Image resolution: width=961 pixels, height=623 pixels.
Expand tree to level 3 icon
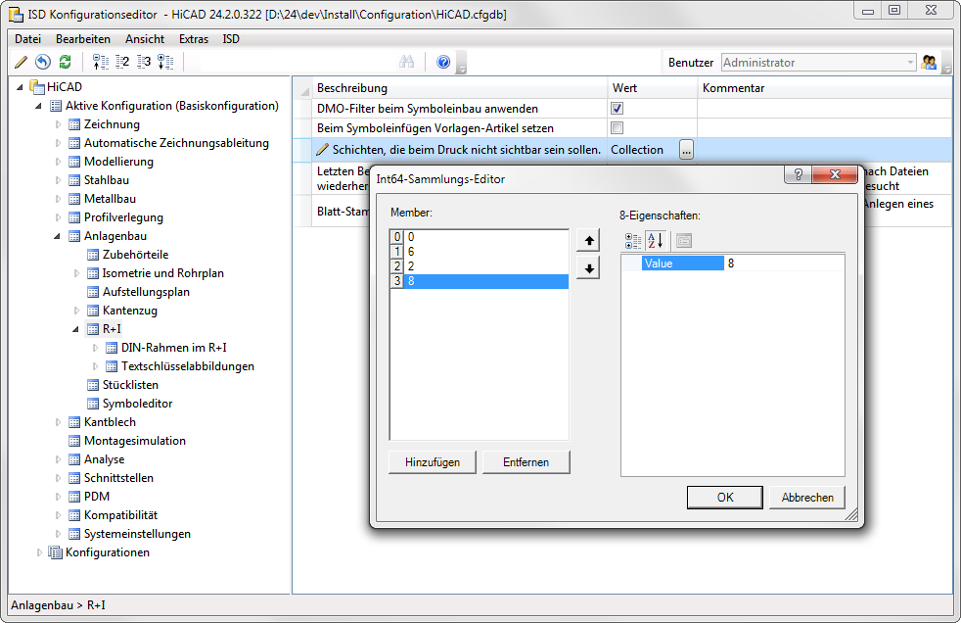click(x=144, y=62)
